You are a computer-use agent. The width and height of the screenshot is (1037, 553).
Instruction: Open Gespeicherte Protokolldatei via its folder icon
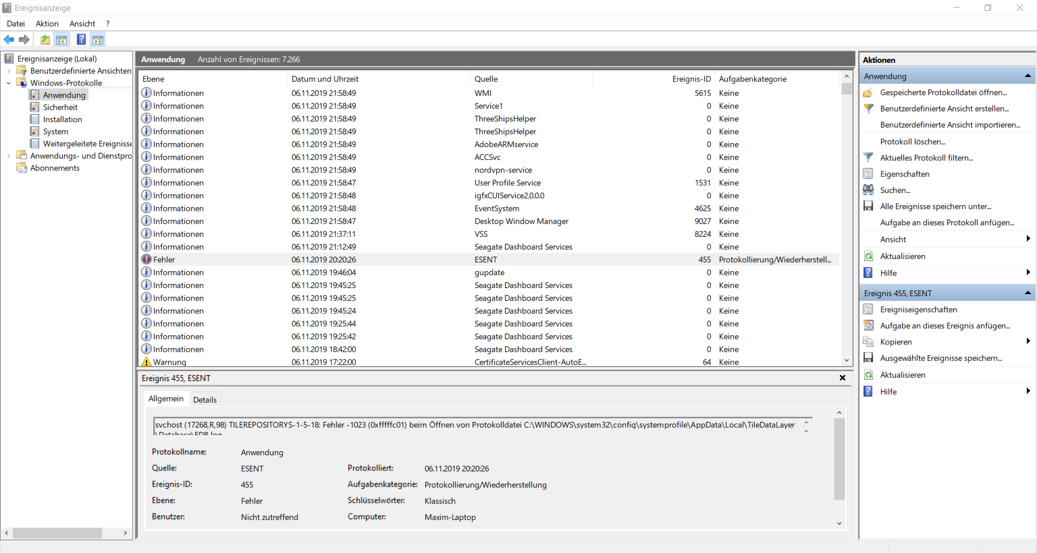tap(868, 92)
